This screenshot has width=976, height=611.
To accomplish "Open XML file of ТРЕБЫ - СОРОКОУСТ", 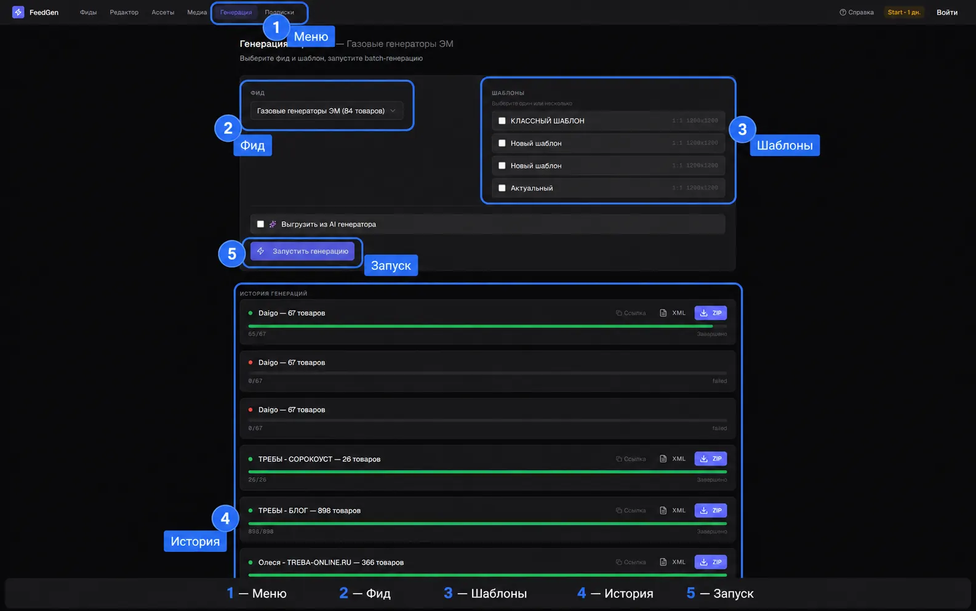I will 673,459.
